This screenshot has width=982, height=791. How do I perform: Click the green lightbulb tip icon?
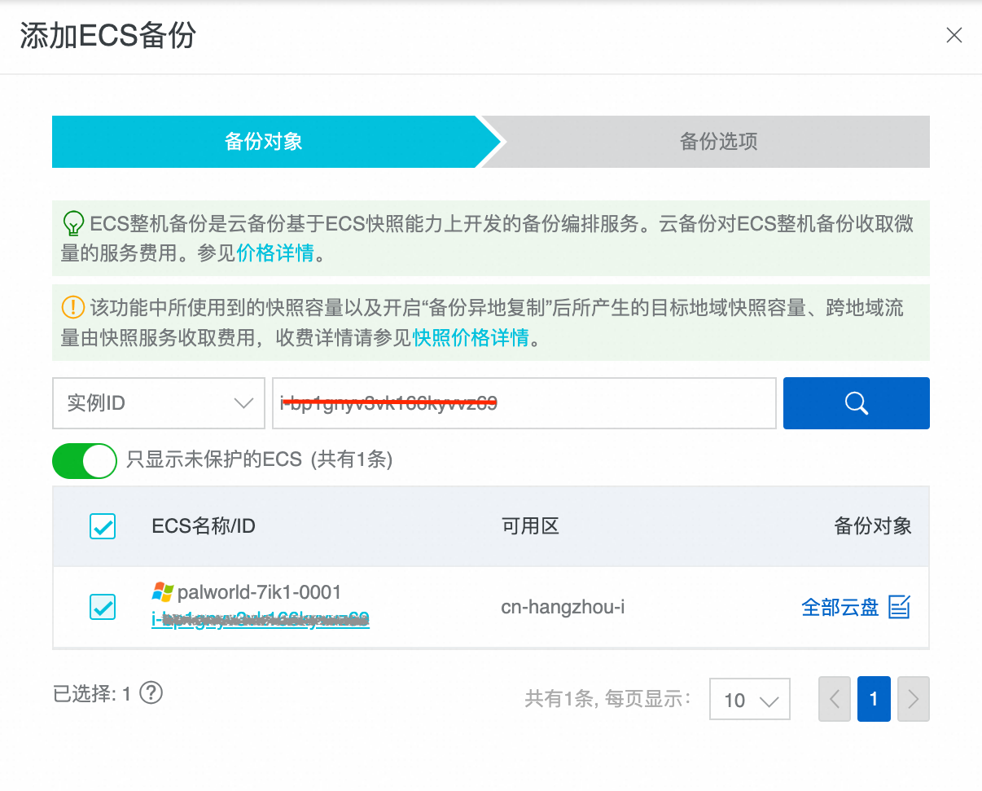tap(74, 222)
